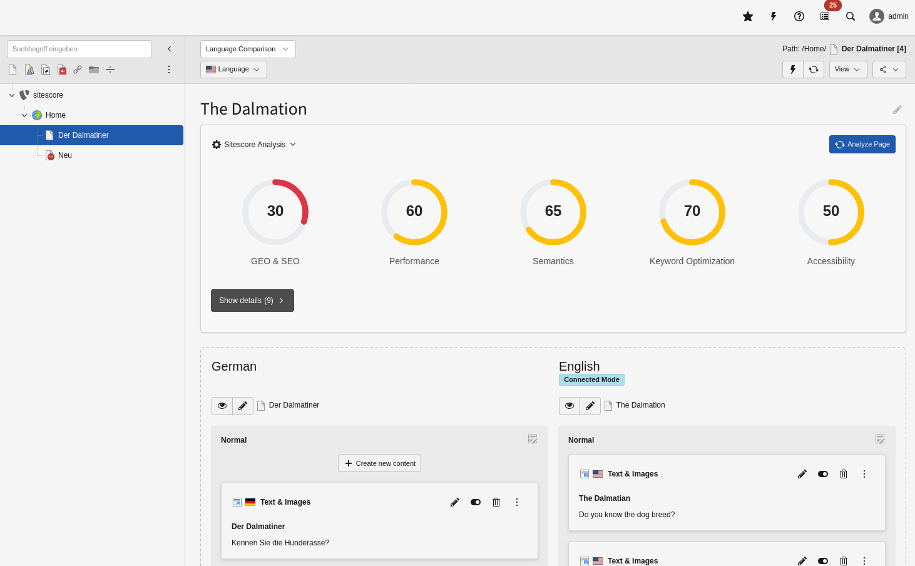Toggle visibility of German Text & Images element
The image size is (915, 566).
tap(476, 502)
